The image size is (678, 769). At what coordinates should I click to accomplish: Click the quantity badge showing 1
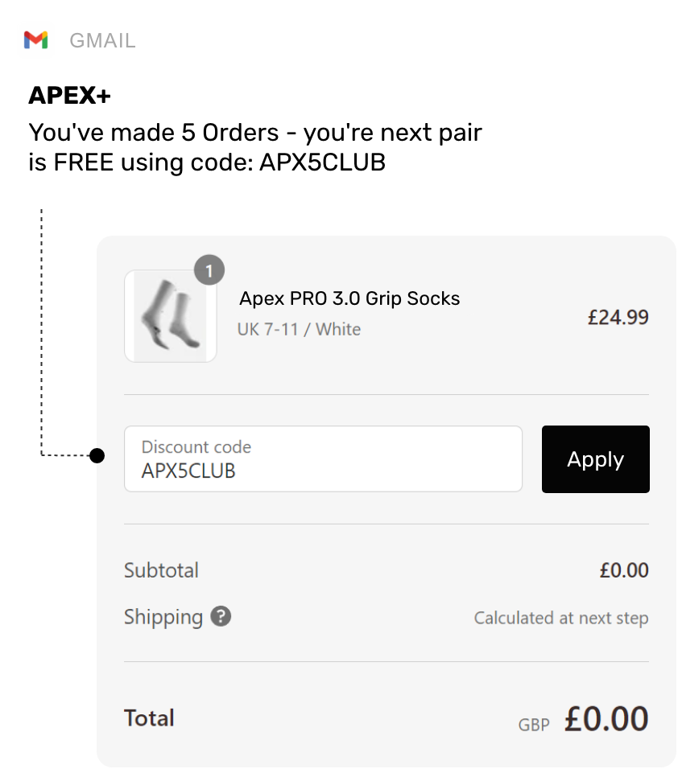(209, 271)
